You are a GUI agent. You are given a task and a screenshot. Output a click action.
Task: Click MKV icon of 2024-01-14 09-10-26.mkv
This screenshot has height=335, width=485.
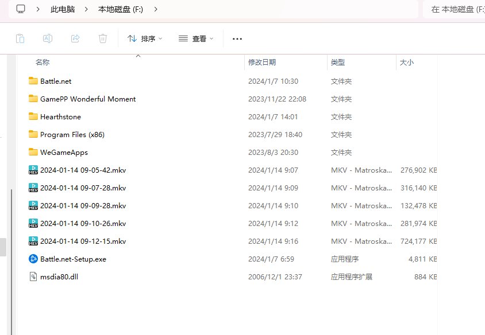pyautogui.click(x=33, y=223)
